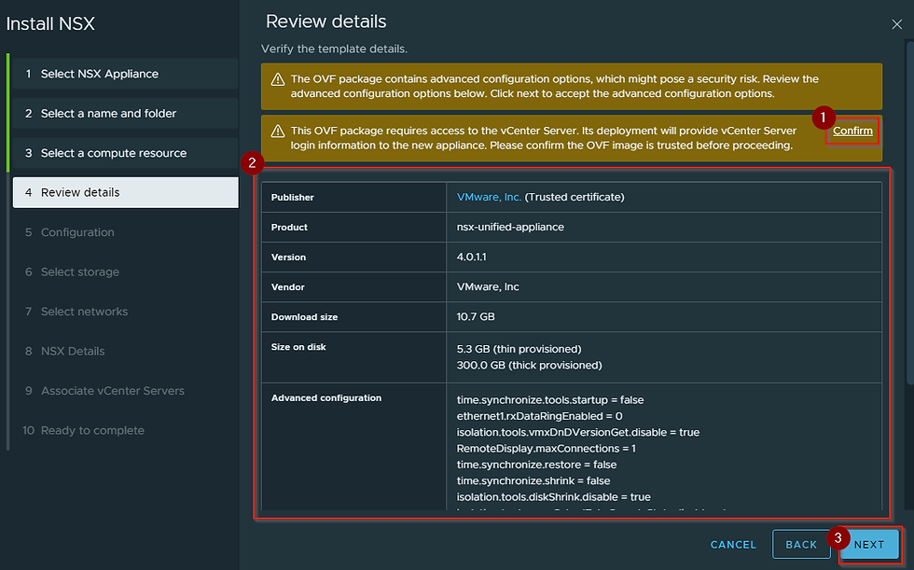Click the Publisher row label
Image resolution: width=914 pixels, height=570 pixels.
[293, 198]
